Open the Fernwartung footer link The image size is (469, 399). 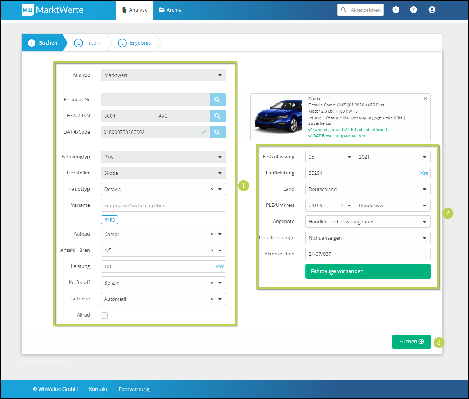[x=134, y=389]
